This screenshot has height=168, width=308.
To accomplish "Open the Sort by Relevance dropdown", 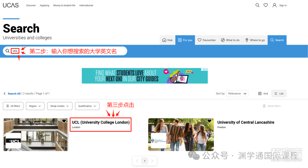I will coord(237,93).
